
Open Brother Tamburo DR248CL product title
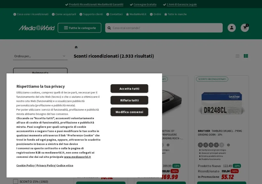click(220, 133)
